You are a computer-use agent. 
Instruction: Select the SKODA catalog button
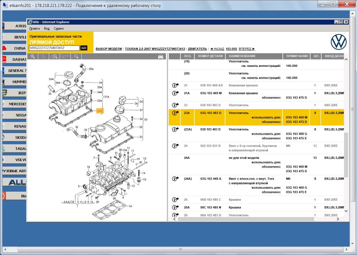coord(14,137)
